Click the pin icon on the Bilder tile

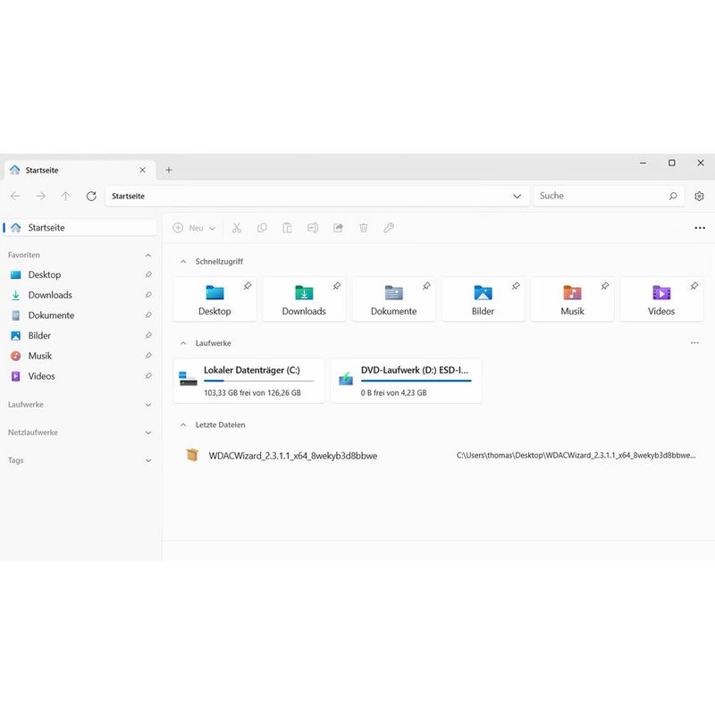pos(516,287)
